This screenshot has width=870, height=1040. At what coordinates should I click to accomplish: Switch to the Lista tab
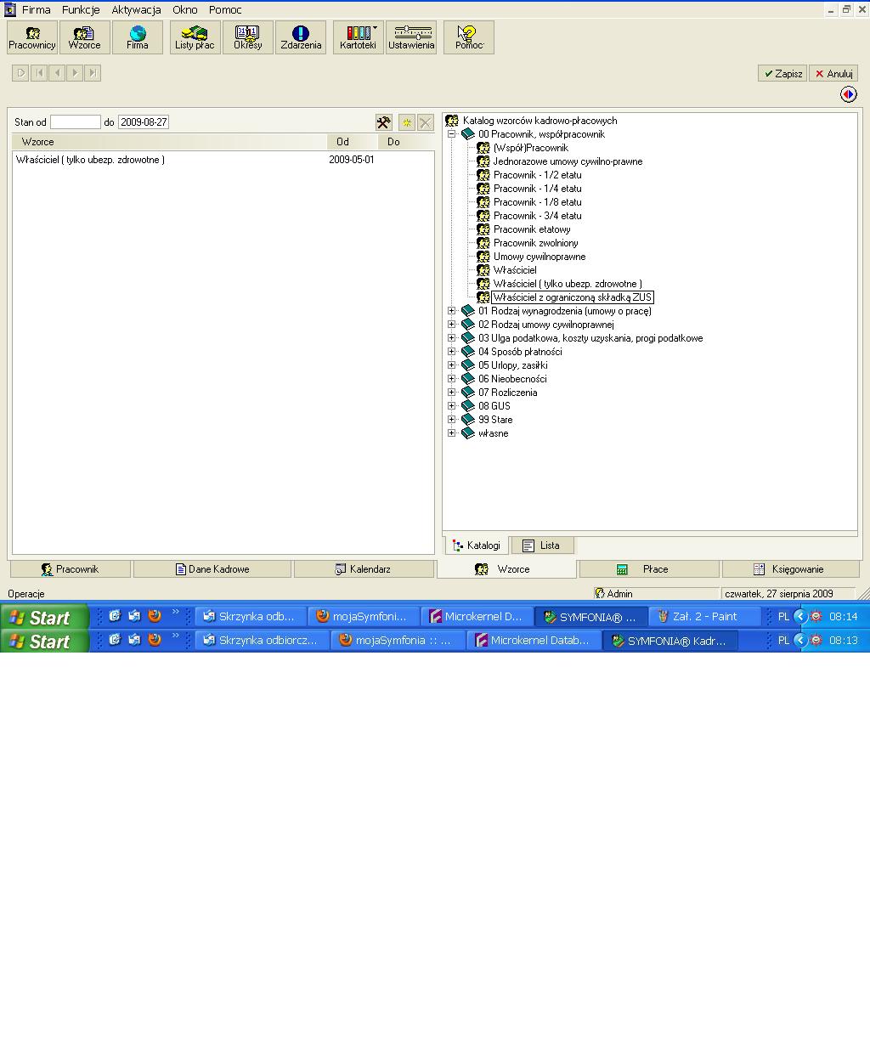click(x=541, y=545)
